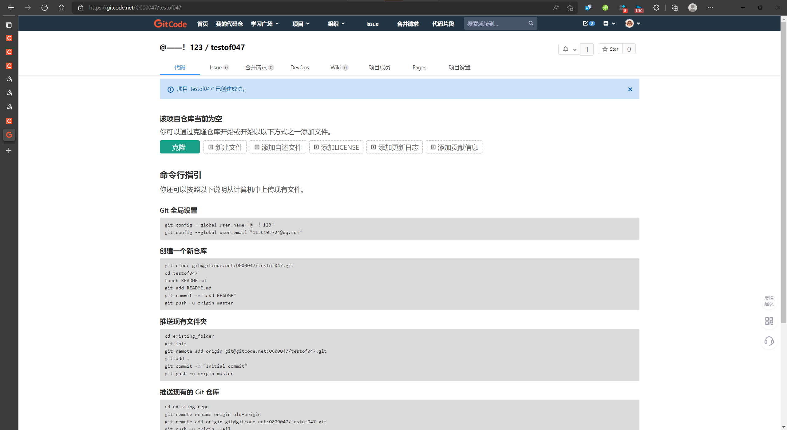Viewport: 787px width, 430px height.
Task: Click the browser refresh icon
Action: click(45, 8)
